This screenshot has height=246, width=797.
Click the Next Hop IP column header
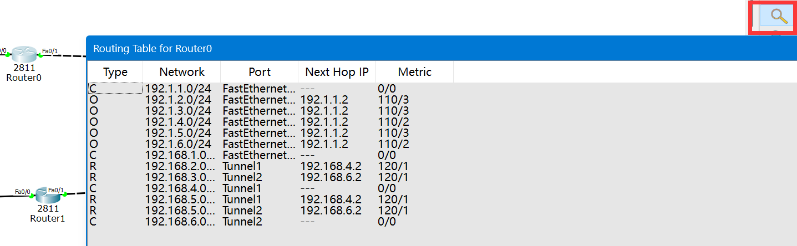337,72
